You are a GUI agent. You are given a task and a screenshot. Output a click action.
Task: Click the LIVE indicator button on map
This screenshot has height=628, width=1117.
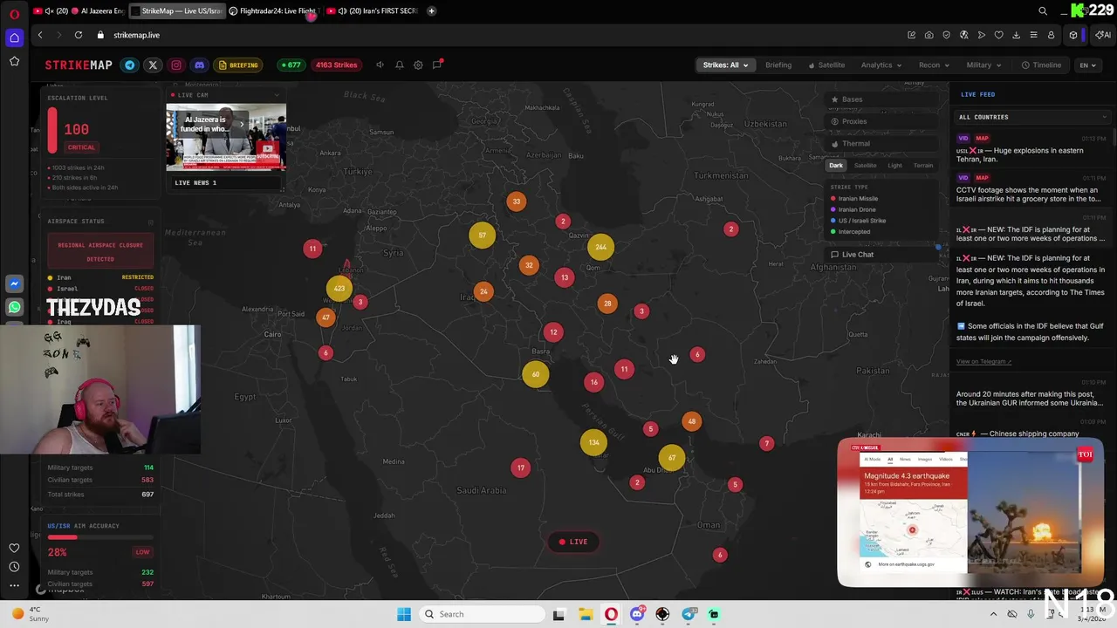[574, 542]
